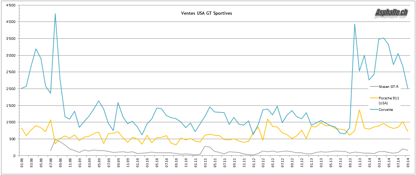
Task: Select x-axis date label 03.11
Action: tap(205, 162)
